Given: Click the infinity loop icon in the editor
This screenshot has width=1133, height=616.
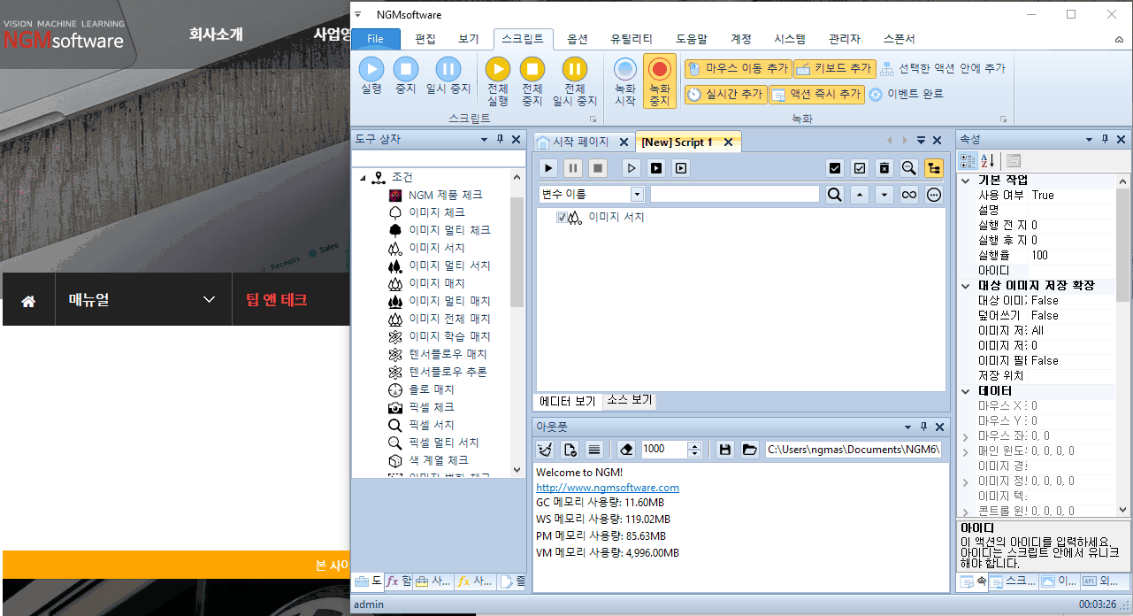Looking at the screenshot, I should [x=908, y=195].
